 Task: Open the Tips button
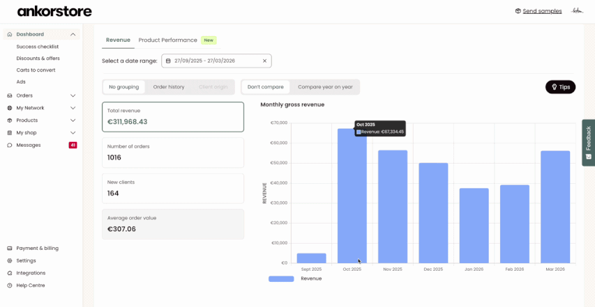560,87
